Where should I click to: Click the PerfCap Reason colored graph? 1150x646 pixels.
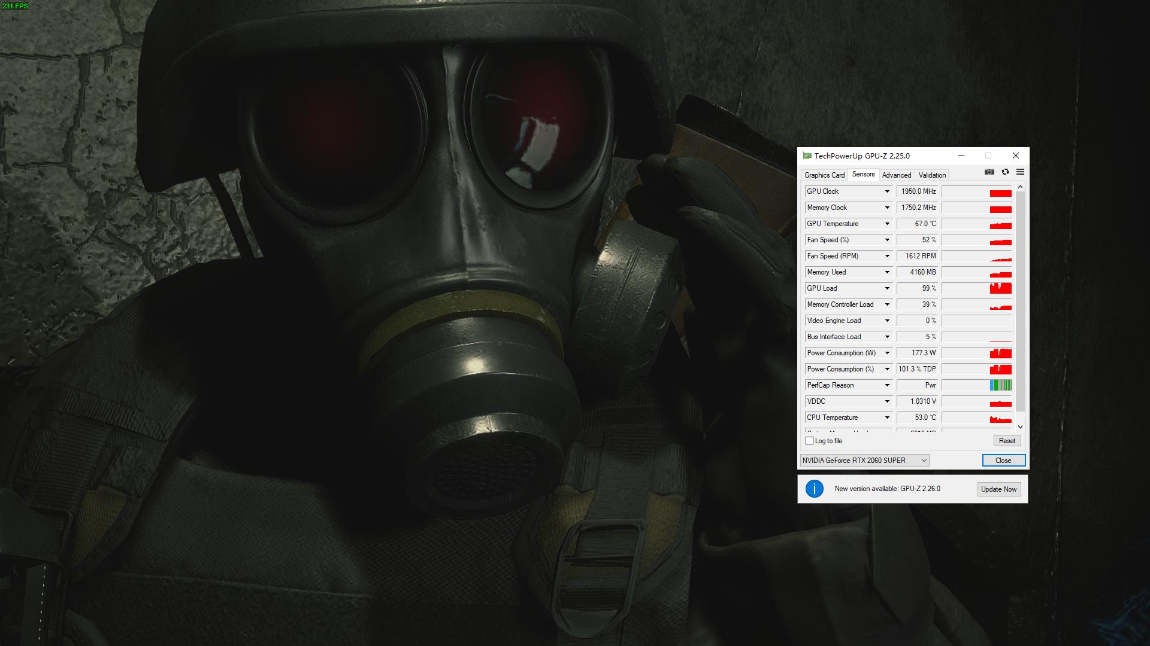coord(1000,385)
